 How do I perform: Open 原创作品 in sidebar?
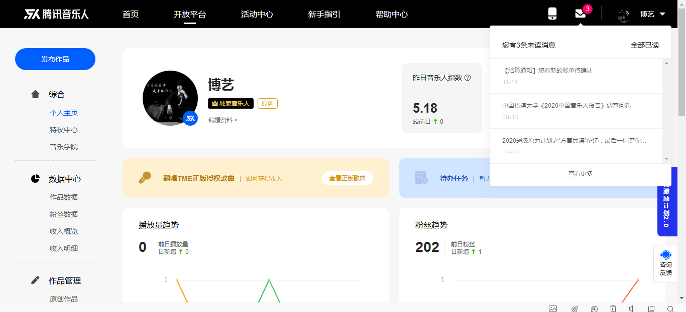(x=64, y=299)
